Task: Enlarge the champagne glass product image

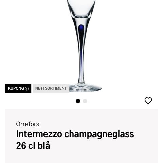Action: pyautogui.click(x=81, y=46)
